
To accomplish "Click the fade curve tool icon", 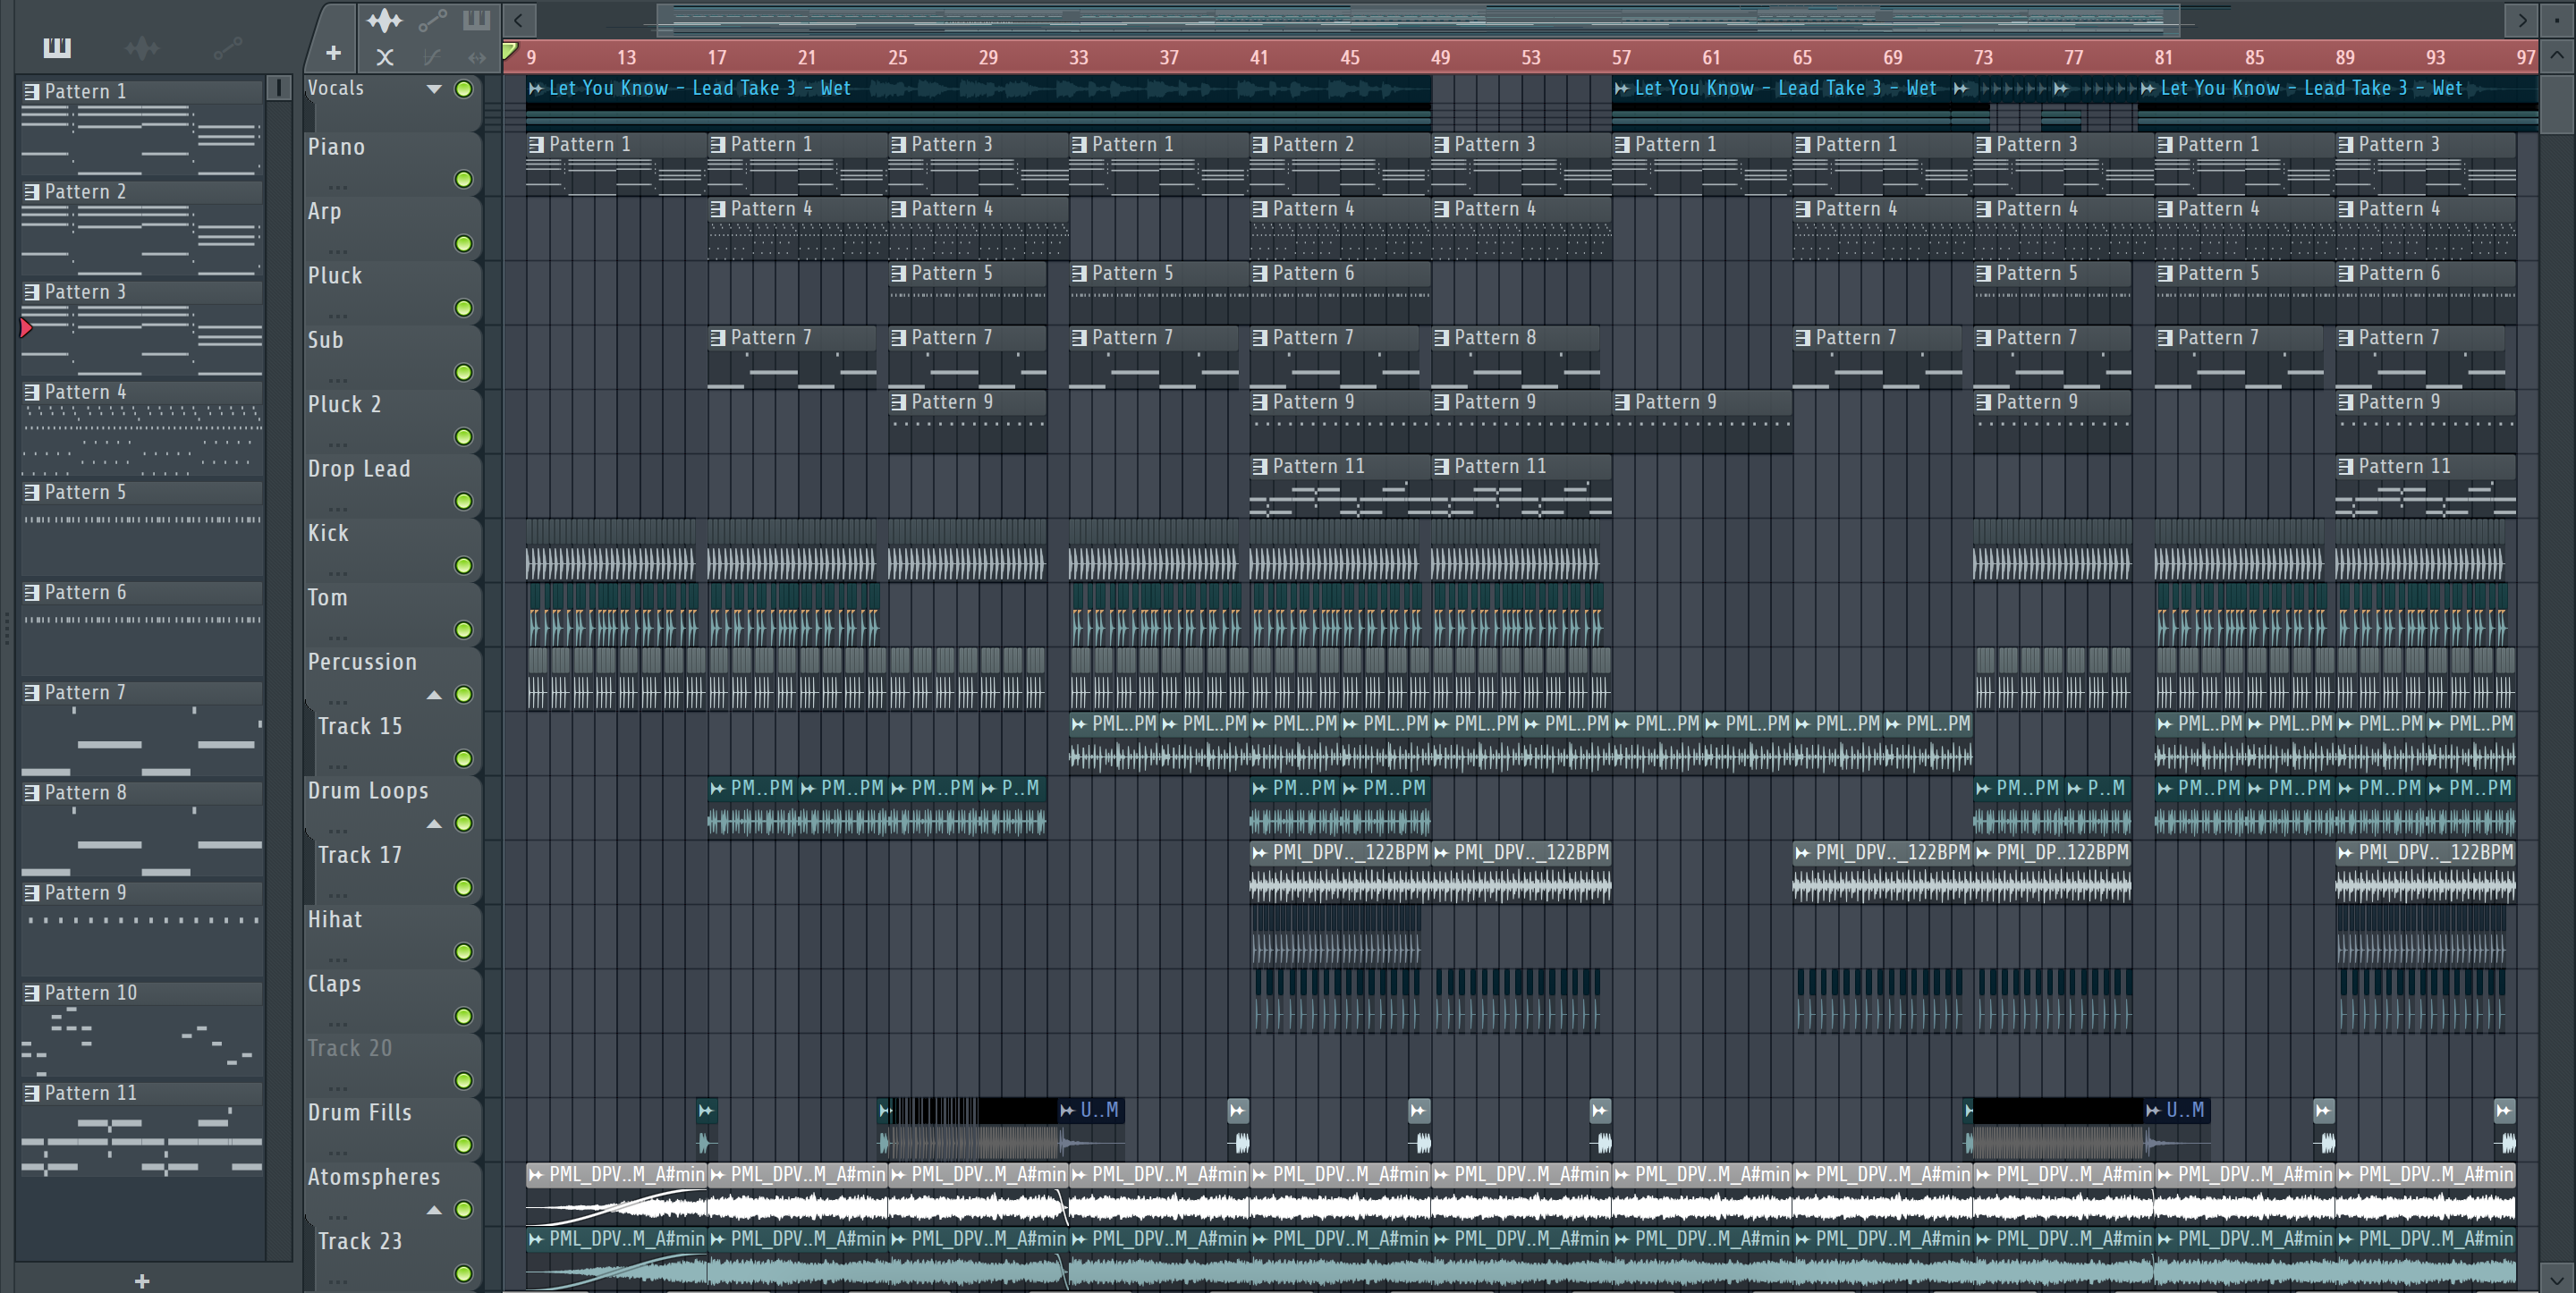I will tap(432, 58).
